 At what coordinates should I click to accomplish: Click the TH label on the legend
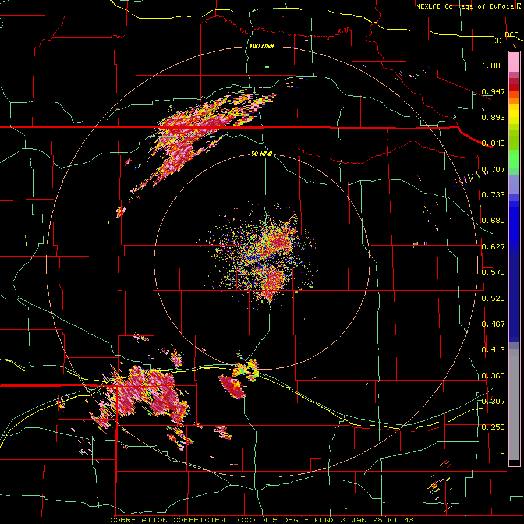click(x=500, y=454)
